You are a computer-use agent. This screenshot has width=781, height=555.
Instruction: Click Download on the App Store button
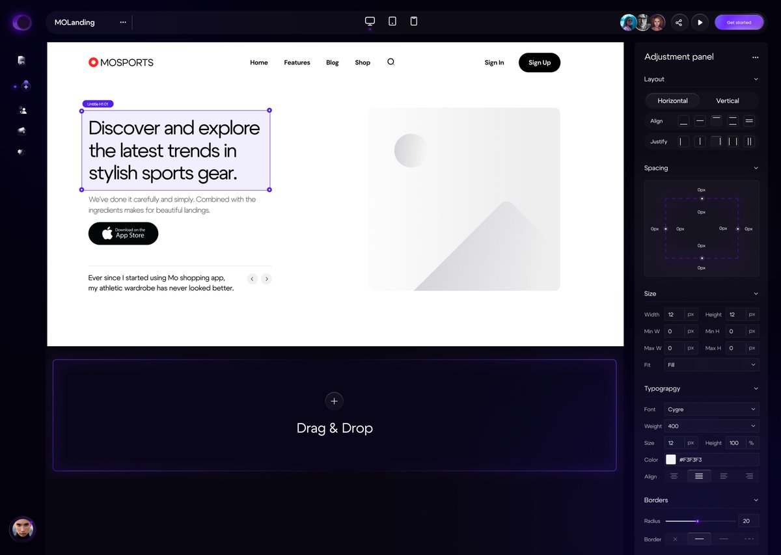tap(123, 234)
